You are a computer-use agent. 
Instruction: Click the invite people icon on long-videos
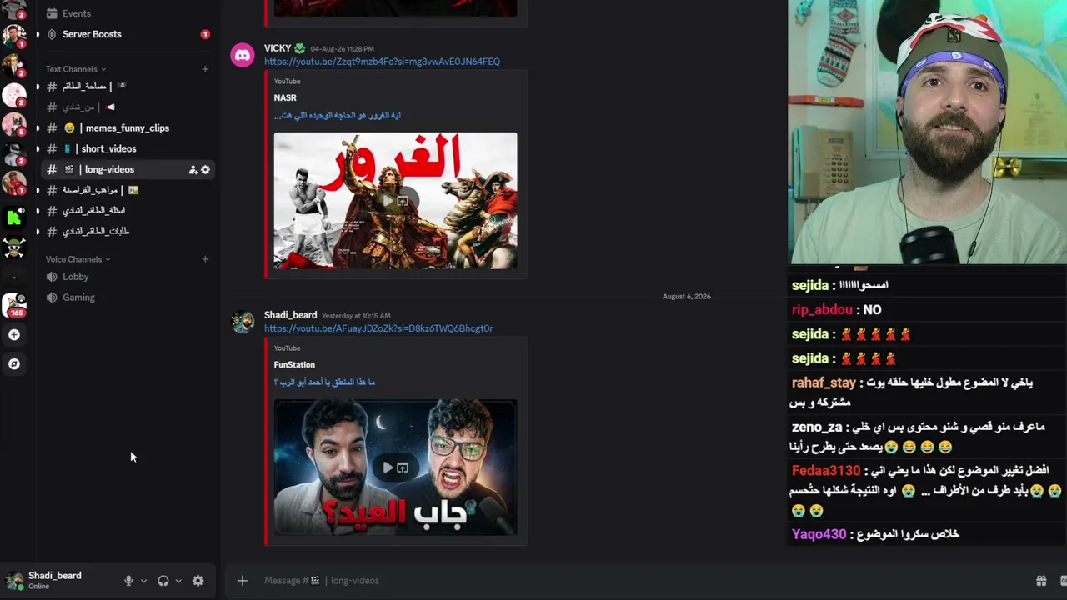tap(193, 170)
